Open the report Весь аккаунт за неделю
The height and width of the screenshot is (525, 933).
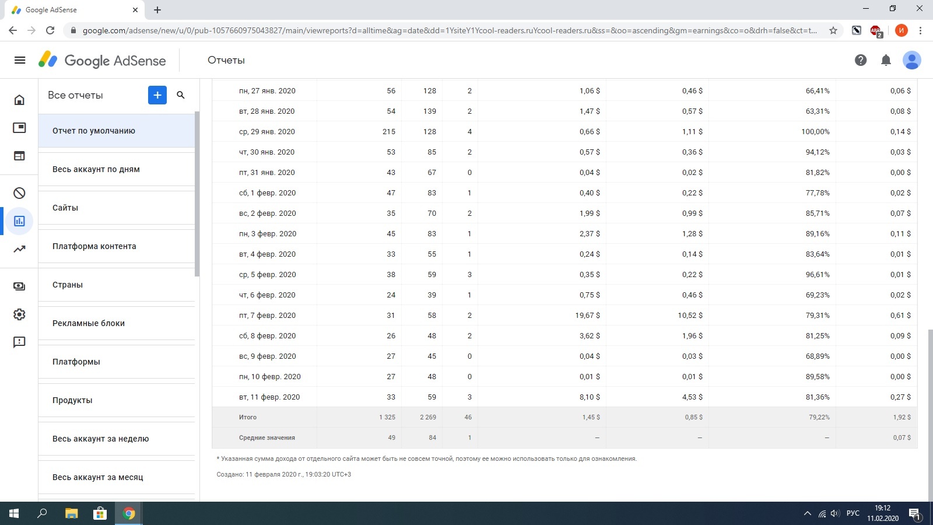117,439
